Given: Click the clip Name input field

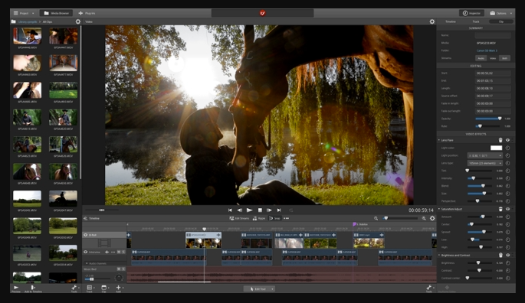Looking at the screenshot, I should (493, 35).
